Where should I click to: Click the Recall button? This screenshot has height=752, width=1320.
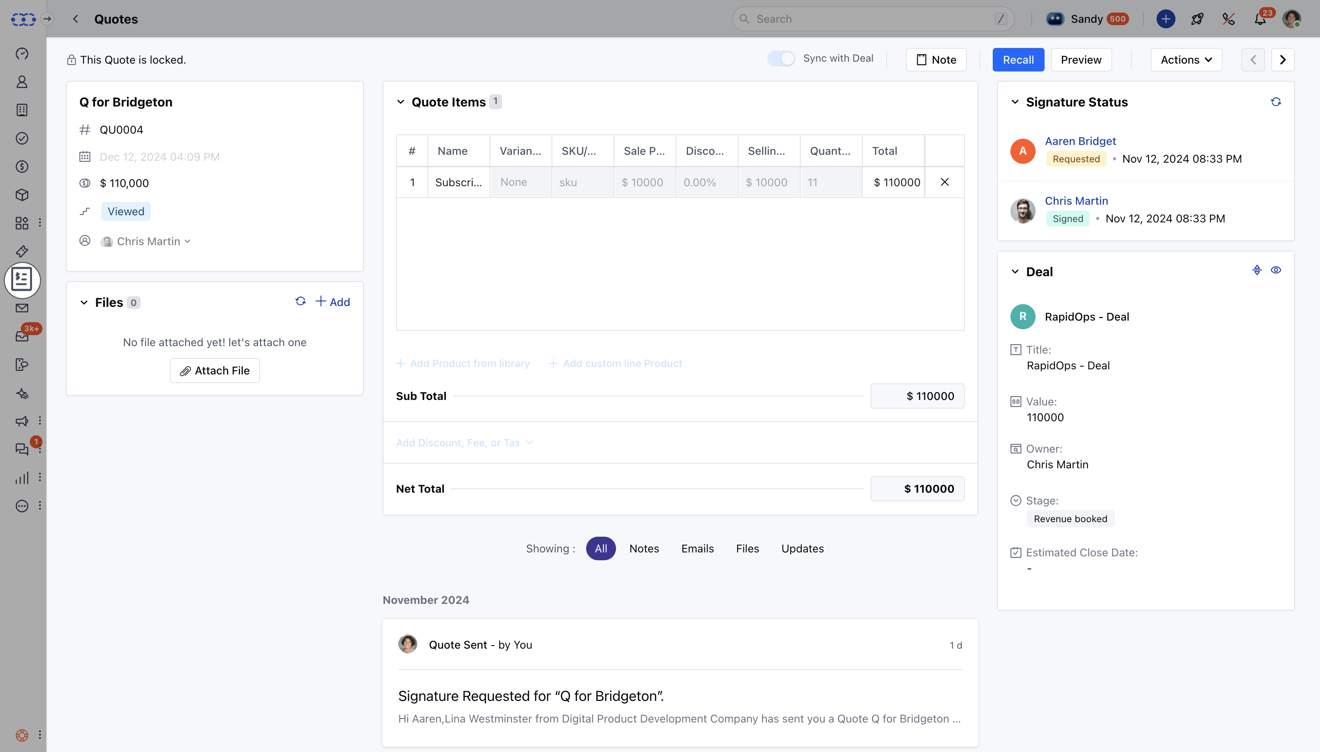(x=1018, y=60)
